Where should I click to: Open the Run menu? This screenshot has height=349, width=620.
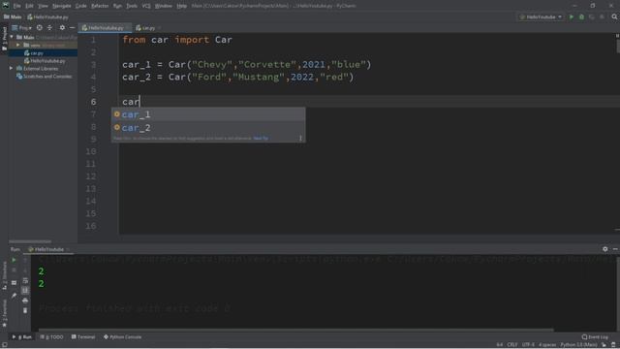pyautogui.click(x=117, y=6)
